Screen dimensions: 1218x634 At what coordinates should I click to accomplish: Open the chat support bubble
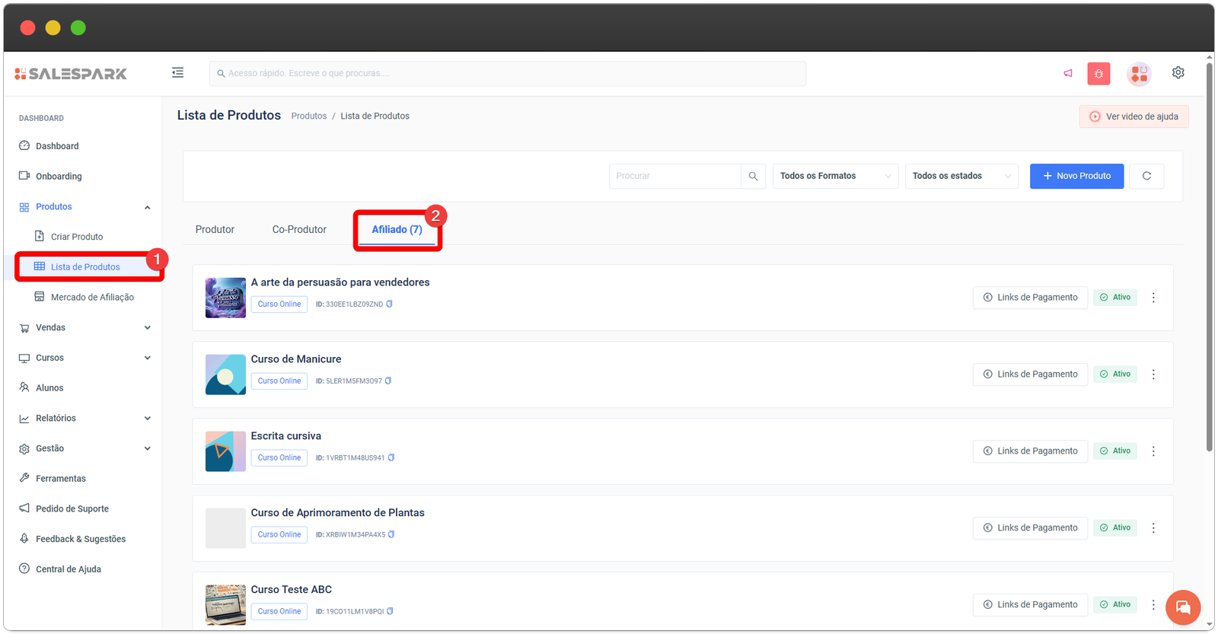(x=1182, y=607)
